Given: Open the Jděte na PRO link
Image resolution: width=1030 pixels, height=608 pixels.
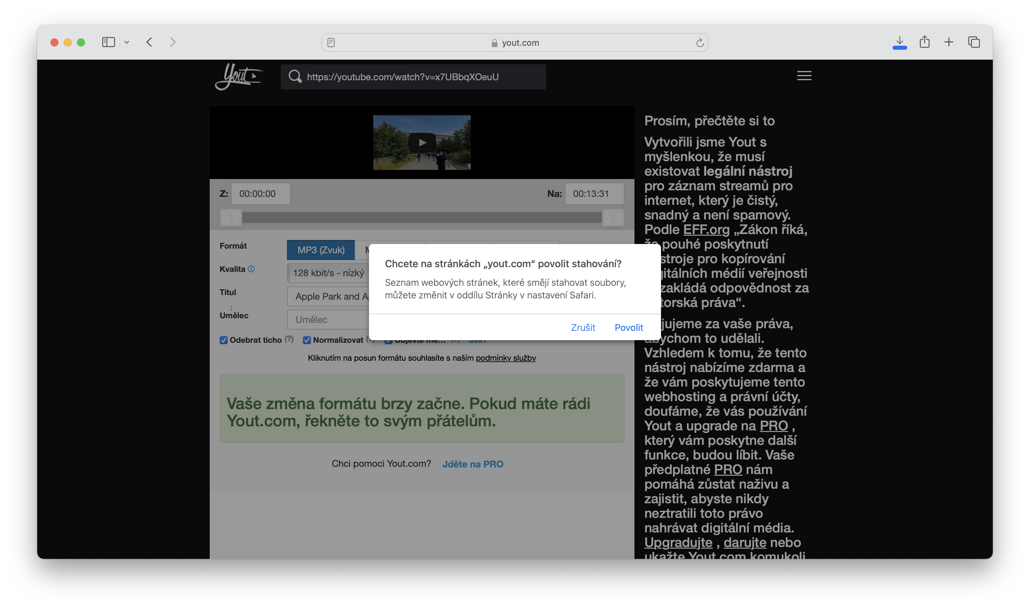Looking at the screenshot, I should click(x=472, y=464).
